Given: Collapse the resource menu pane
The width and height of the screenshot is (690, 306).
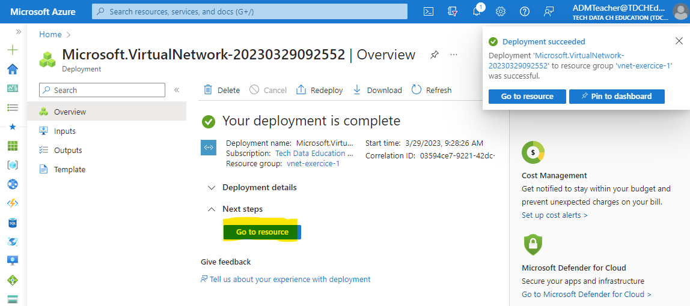Looking at the screenshot, I should (177, 90).
